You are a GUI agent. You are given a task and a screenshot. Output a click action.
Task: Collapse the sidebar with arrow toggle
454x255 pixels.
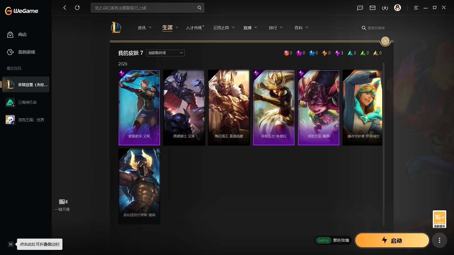click(x=11, y=244)
